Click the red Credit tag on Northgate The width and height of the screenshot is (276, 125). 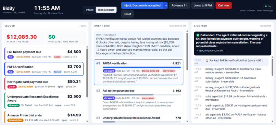(12, 87)
